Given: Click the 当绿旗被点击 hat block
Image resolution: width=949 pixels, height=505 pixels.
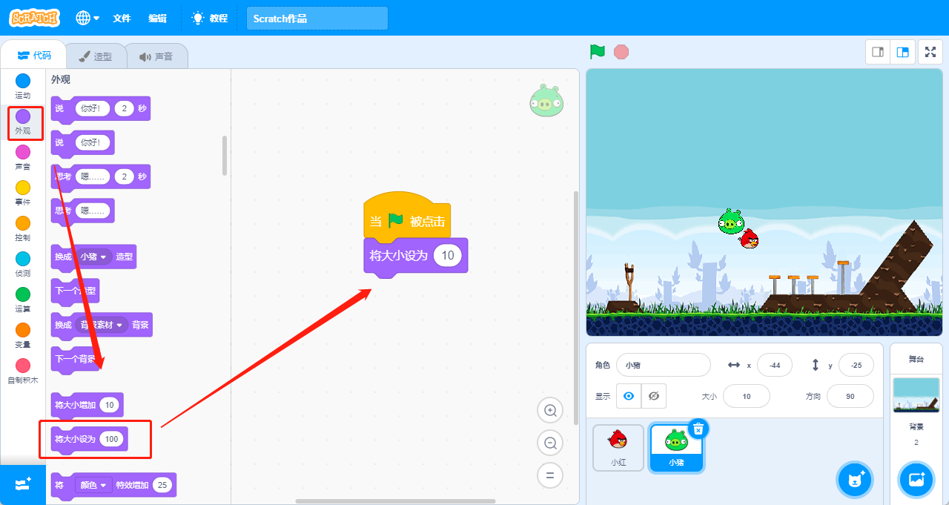Looking at the screenshot, I should point(408,218).
